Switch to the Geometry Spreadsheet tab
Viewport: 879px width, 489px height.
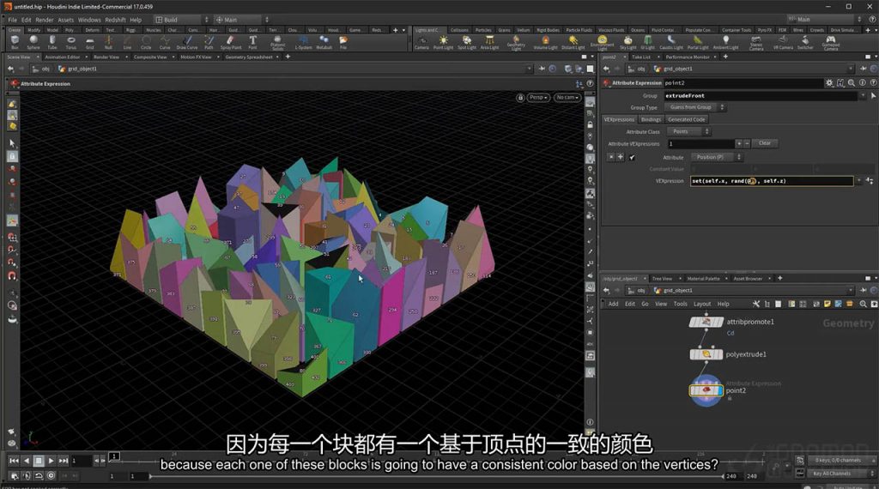248,57
